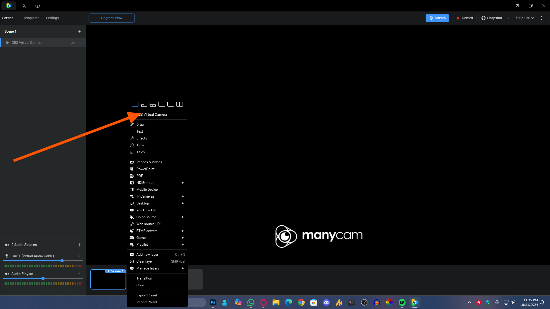Click the ManyCam logo in the title bar
Image resolution: width=550 pixels, height=309 pixels.
click(9, 6)
